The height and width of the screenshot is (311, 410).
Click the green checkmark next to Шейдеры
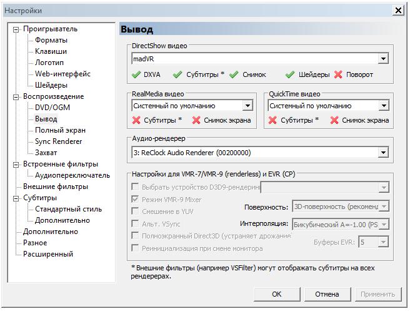pyautogui.click(x=290, y=74)
